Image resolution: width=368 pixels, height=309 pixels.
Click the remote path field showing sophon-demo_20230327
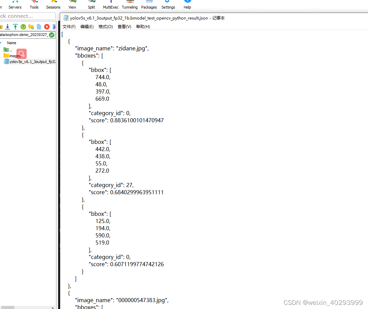click(24, 35)
